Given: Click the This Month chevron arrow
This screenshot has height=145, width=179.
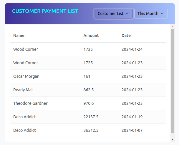Looking at the screenshot, I should pos(162,14).
